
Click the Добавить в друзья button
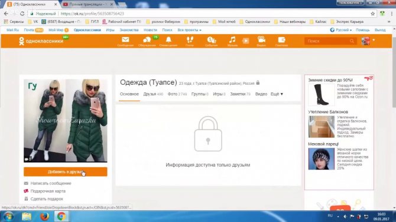[66, 172]
